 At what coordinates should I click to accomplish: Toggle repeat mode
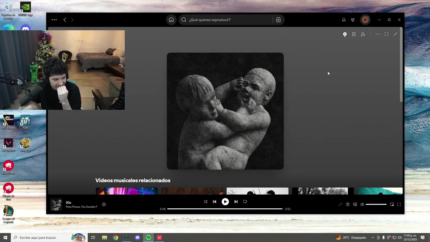(245, 202)
